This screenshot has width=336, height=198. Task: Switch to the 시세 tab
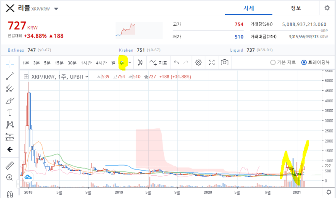(x=249, y=8)
